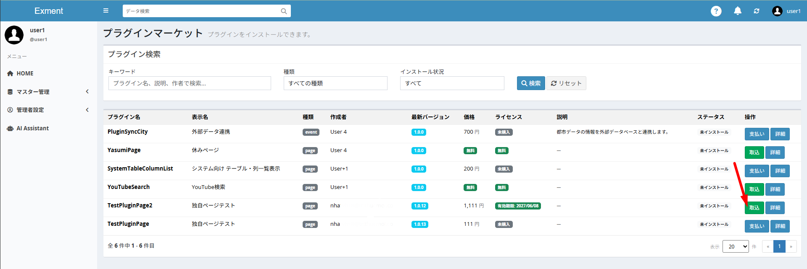The height and width of the screenshot is (269, 807).
Task: Open the 種類 dropdown showing すべての種類
Action: tap(335, 83)
